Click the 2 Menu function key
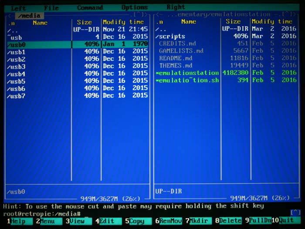Image resolution: width=305 pixels, height=229 pixels. coord(49,221)
